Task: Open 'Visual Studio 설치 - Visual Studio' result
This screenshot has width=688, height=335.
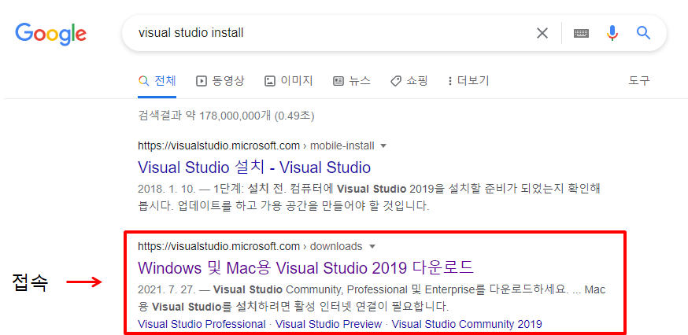Action: tap(254, 167)
